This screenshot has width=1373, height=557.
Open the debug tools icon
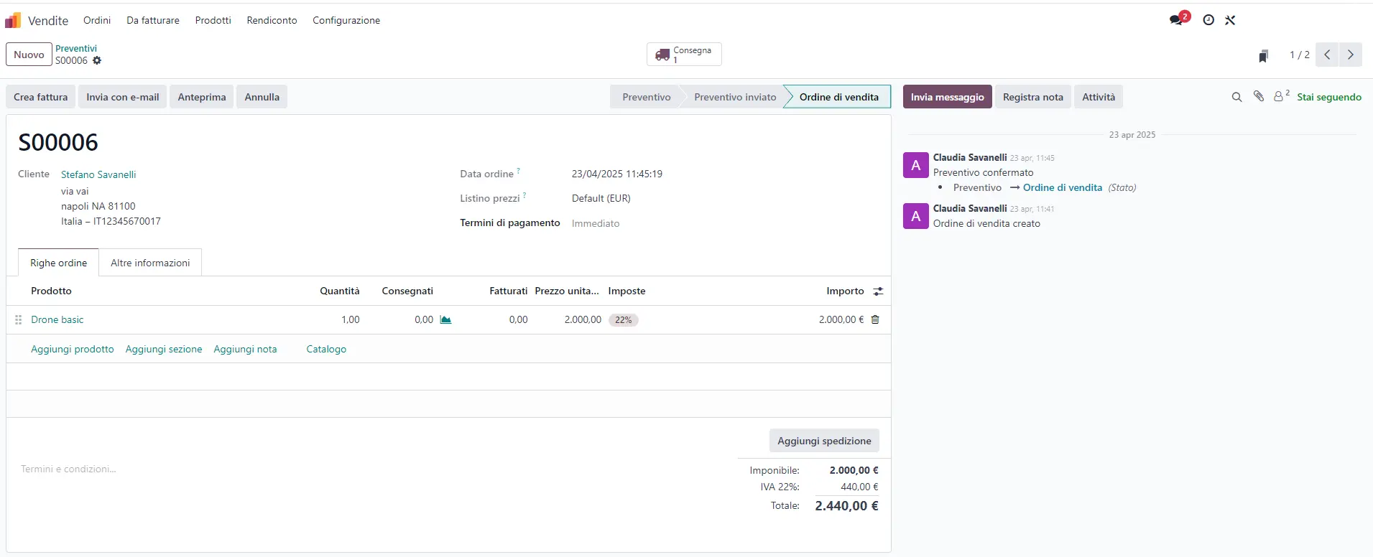(1230, 20)
